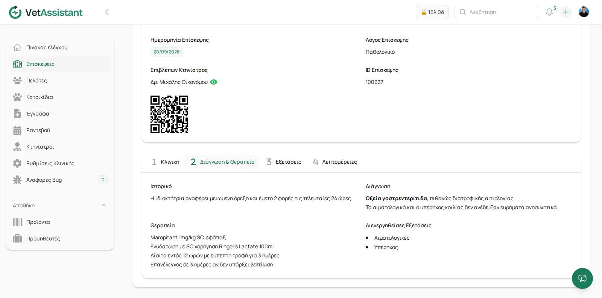Open the Κτηνίατροι doctor icon
Image resolution: width=602 pixels, height=298 pixels.
[x=17, y=147]
